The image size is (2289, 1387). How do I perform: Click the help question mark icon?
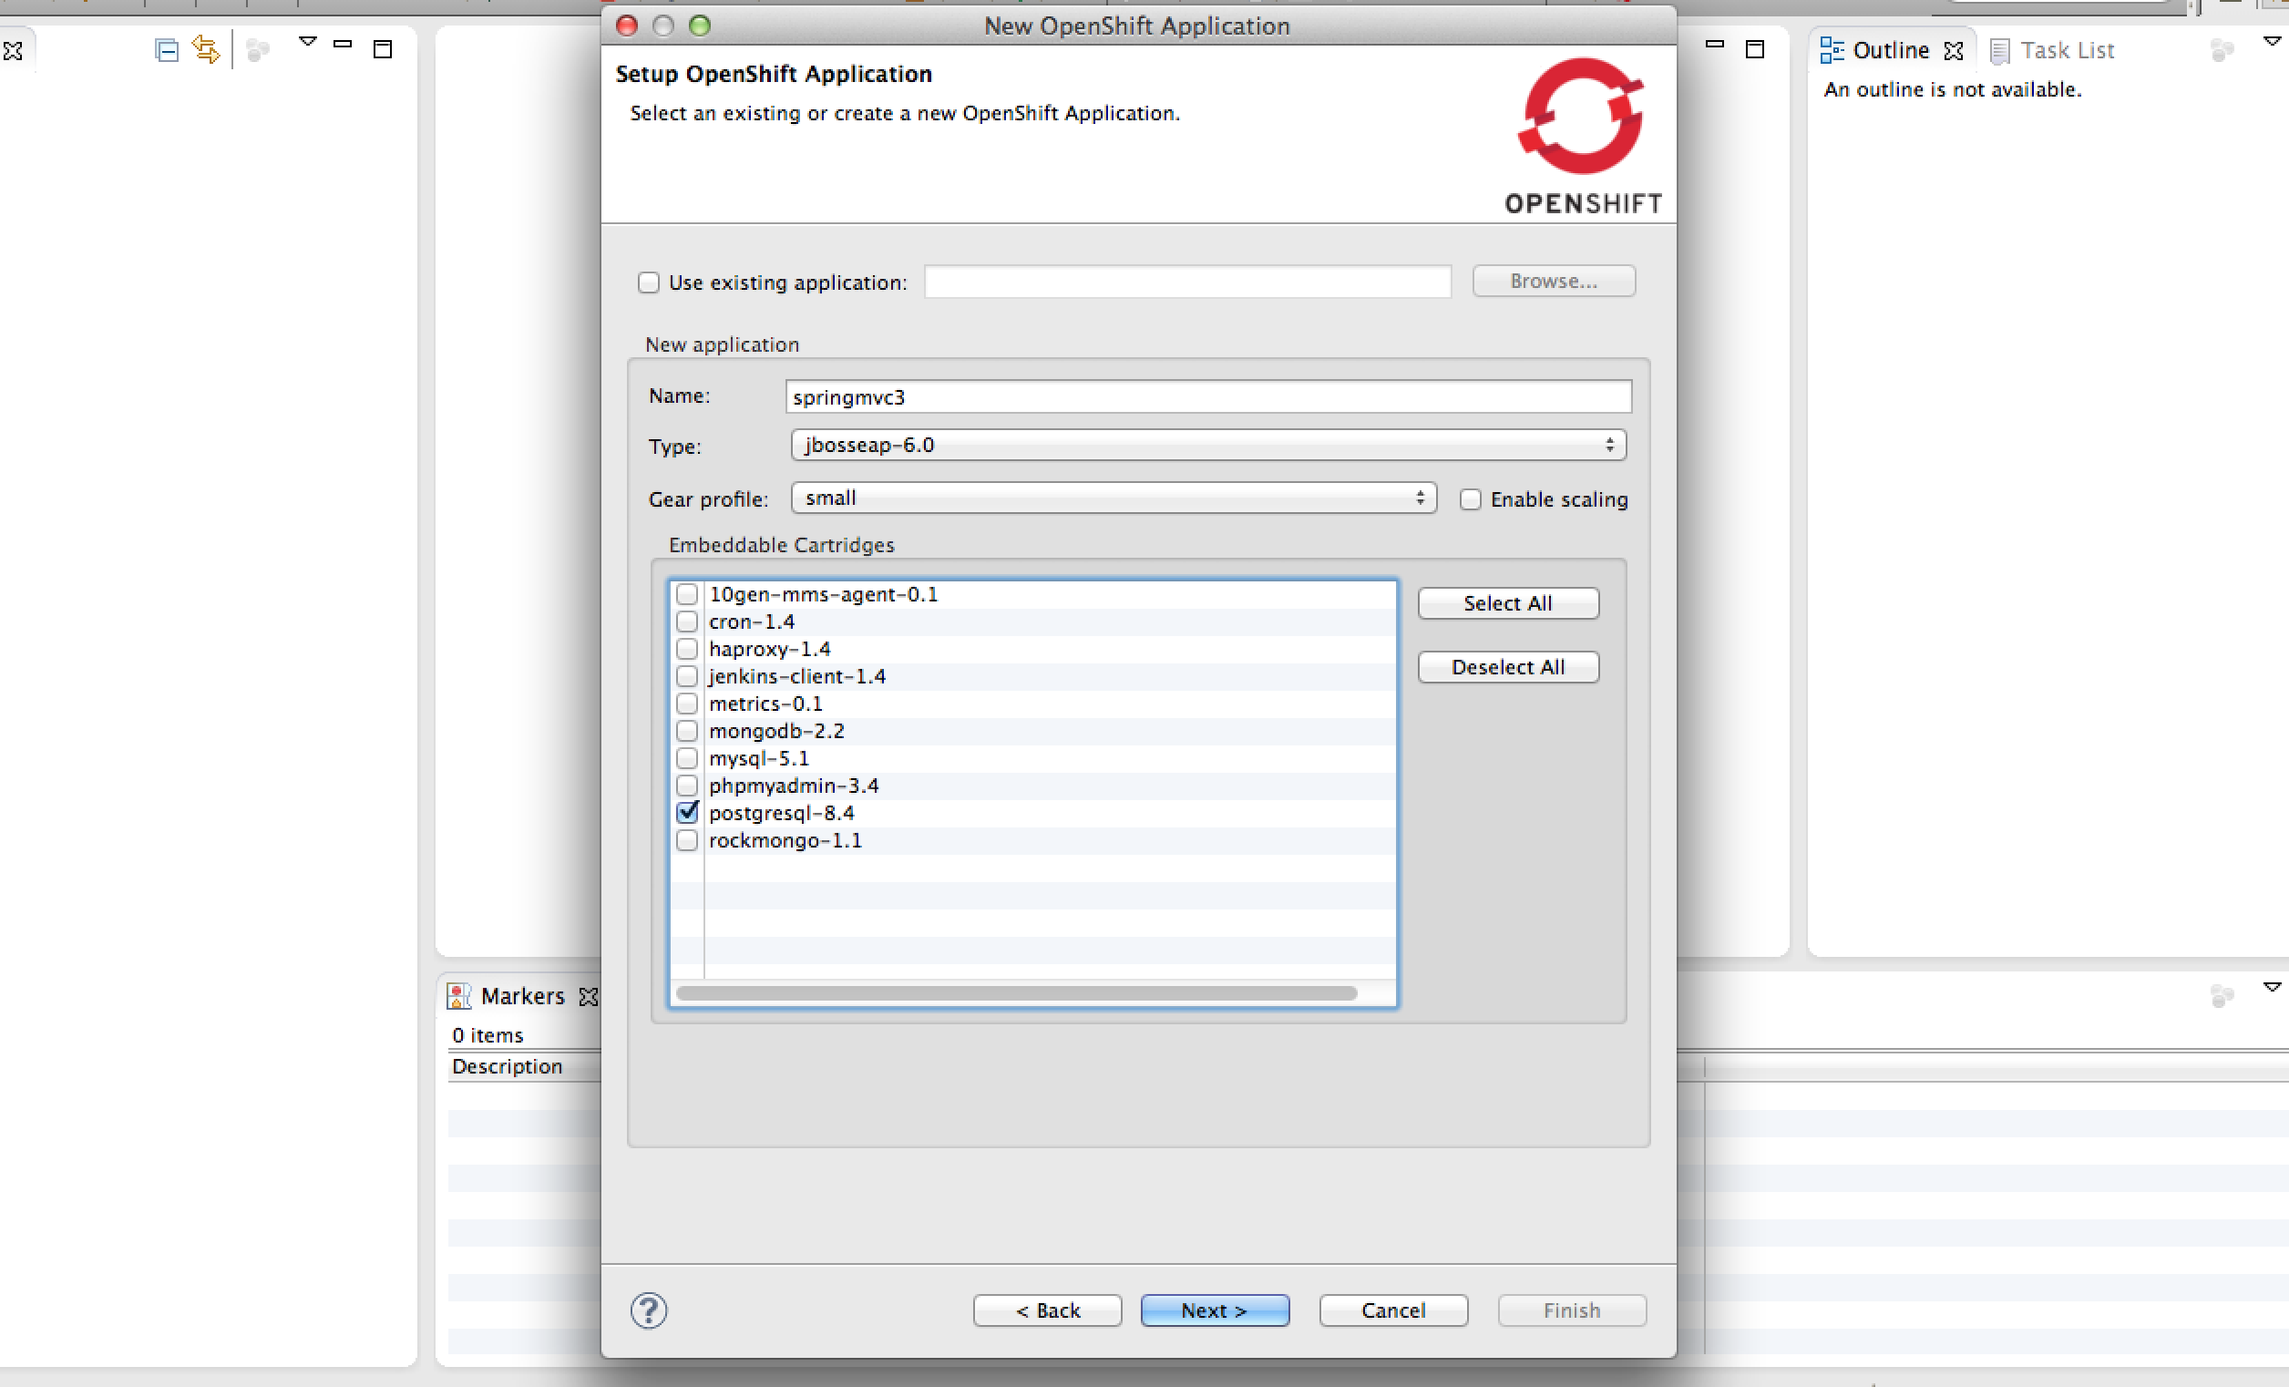(x=649, y=1310)
